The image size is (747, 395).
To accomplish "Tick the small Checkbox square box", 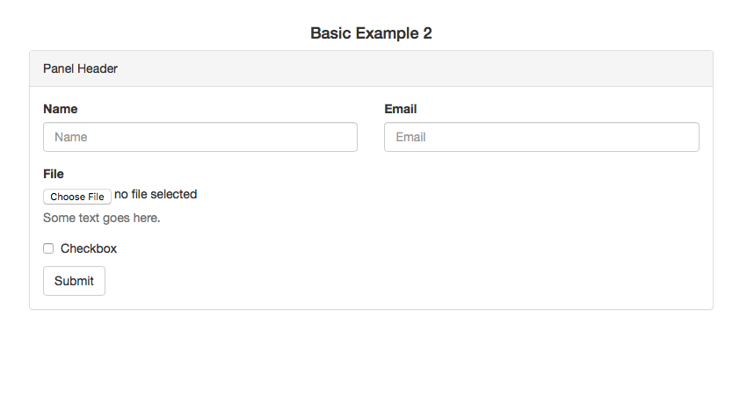I will (x=48, y=248).
